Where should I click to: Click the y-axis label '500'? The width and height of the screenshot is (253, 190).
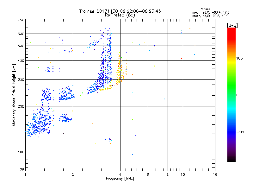pos(21,46)
